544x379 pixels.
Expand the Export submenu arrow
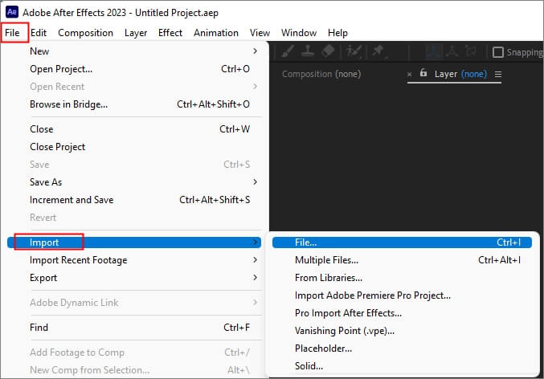[x=255, y=277]
